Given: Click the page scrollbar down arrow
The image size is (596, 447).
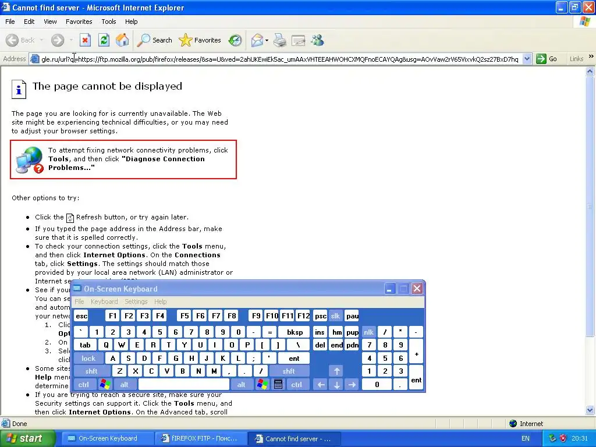Looking at the screenshot, I should click(x=590, y=410).
